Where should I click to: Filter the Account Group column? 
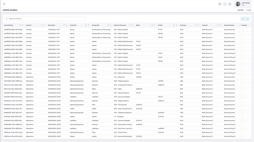click(240, 25)
